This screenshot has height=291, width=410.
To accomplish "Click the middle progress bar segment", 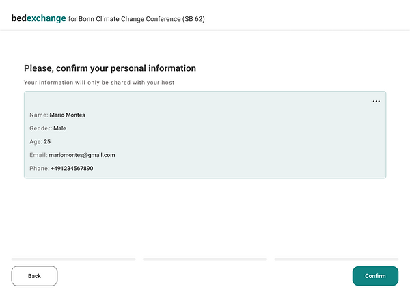I will (x=204, y=259).
